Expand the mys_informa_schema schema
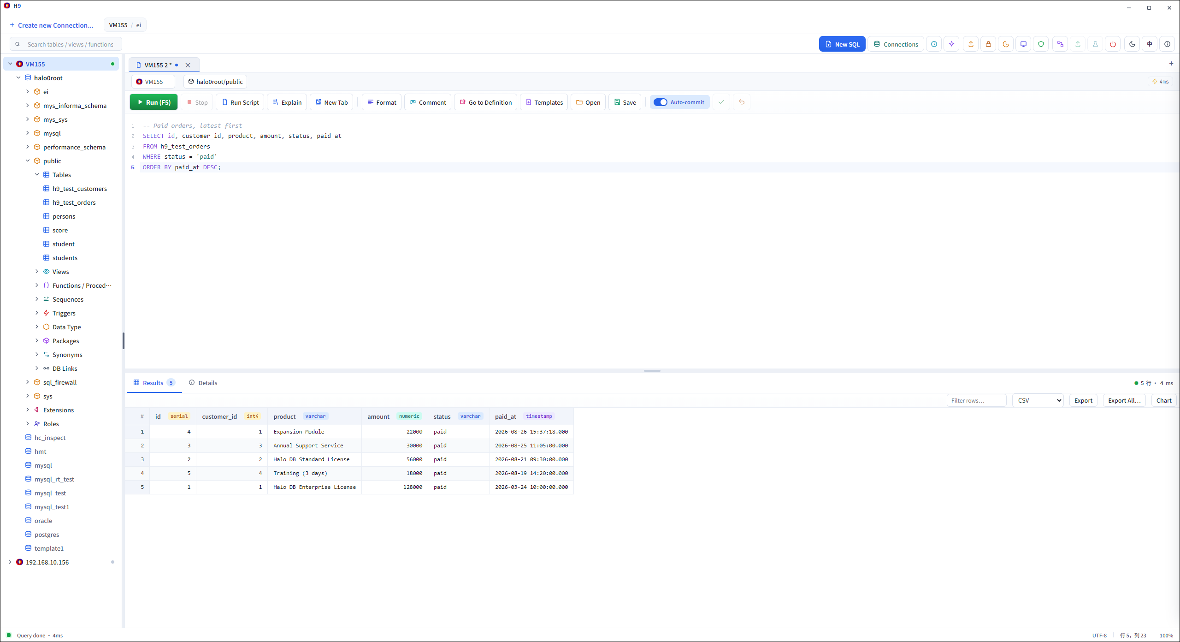The width and height of the screenshot is (1180, 642). pos(28,106)
